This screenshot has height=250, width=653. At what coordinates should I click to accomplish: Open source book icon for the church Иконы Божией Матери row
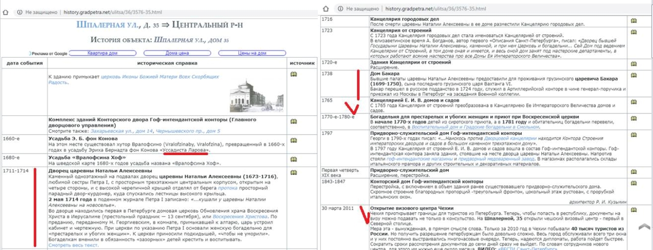point(293,74)
